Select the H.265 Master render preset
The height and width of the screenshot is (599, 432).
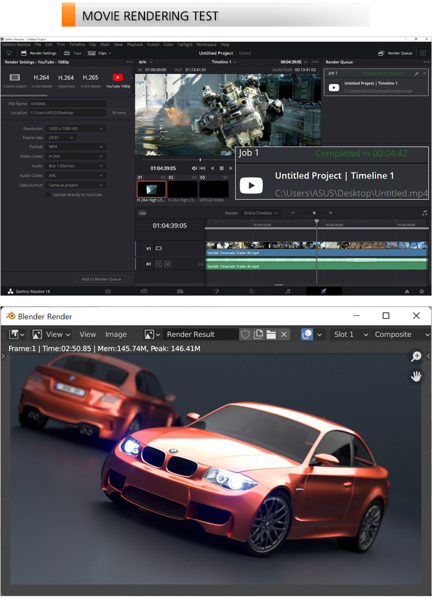pos(90,80)
